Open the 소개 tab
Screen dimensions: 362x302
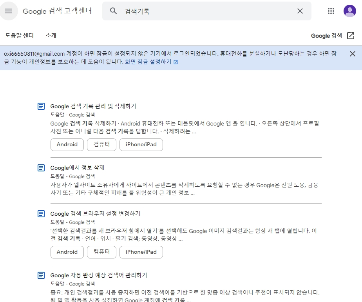pos(51,36)
